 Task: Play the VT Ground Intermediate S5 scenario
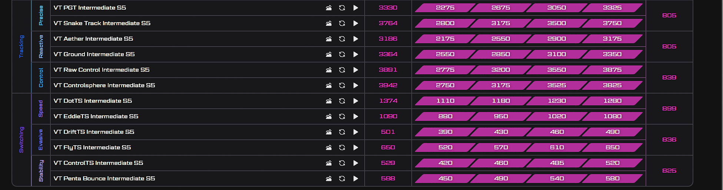coord(356,54)
